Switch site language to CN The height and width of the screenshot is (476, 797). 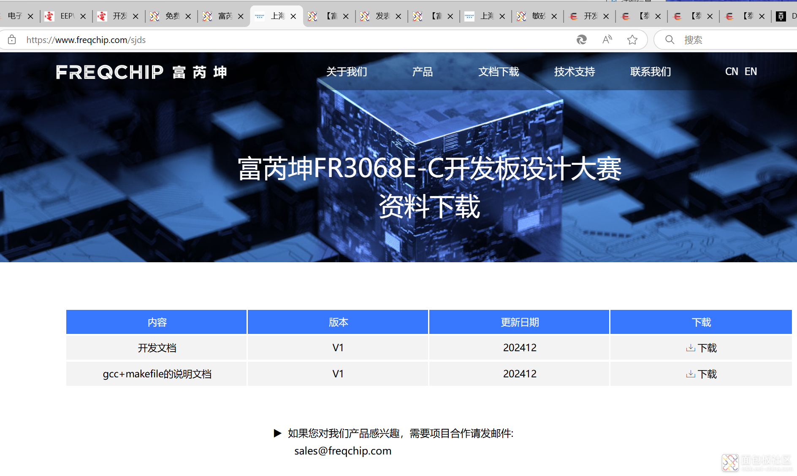(732, 72)
